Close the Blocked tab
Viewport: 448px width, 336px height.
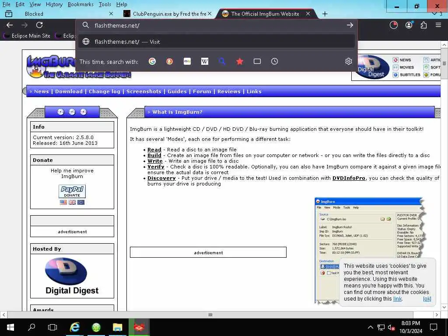point(111,14)
